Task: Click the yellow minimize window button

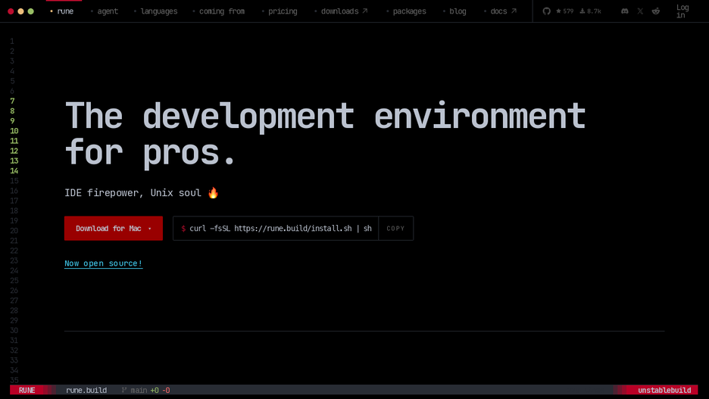Action: [x=20, y=11]
